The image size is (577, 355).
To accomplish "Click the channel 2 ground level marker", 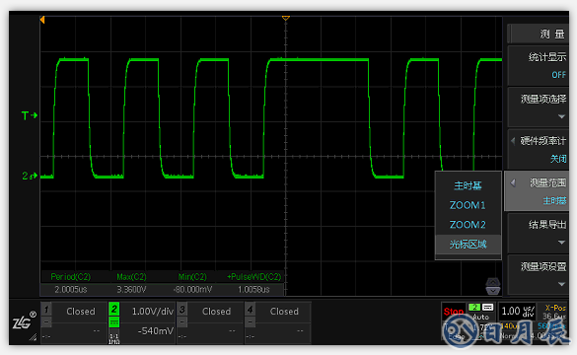I will click(30, 177).
